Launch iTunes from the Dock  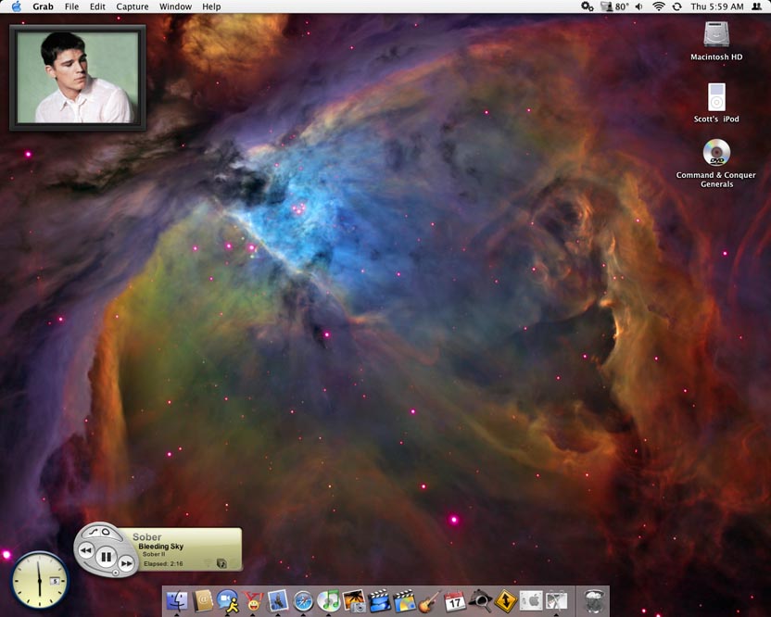(x=328, y=600)
